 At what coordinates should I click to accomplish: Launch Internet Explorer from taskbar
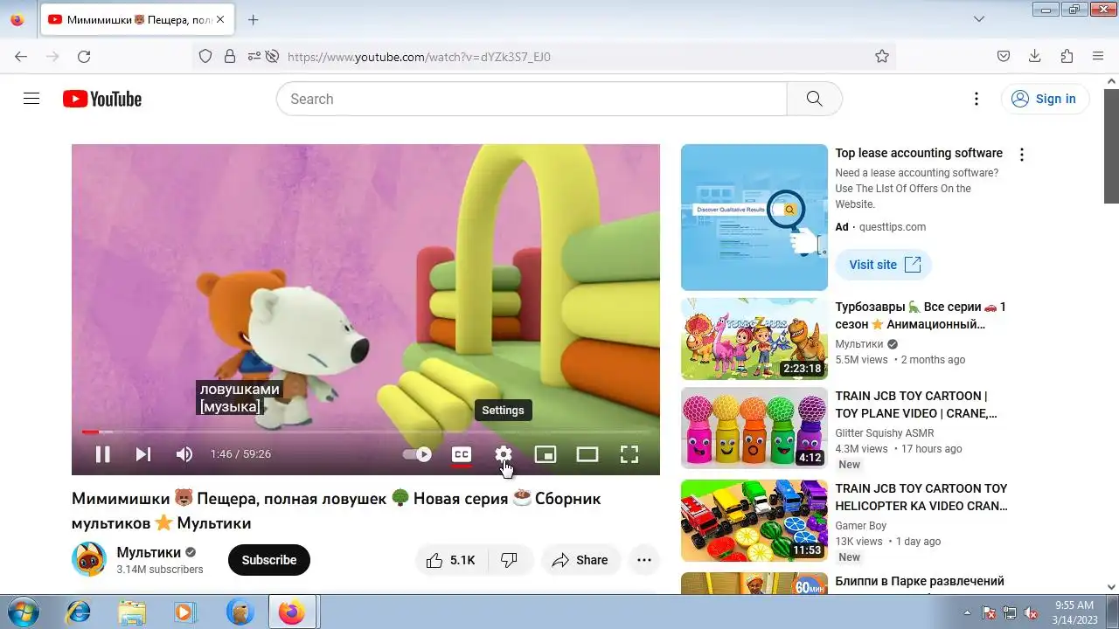[x=78, y=612]
